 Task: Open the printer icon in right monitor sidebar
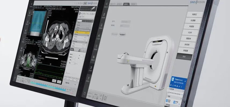[99, 36]
